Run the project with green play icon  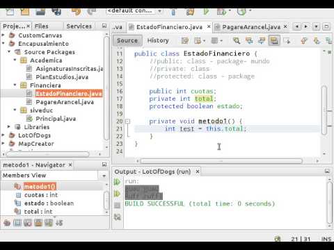(206, 11)
